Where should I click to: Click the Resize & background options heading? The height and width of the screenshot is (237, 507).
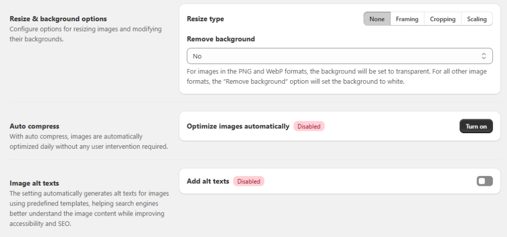58,19
